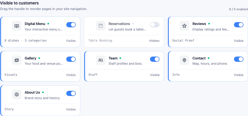The height and width of the screenshot is (116, 248).
Task: Click the 'Display ratings and fee...' description
Action: tap(211, 29)
